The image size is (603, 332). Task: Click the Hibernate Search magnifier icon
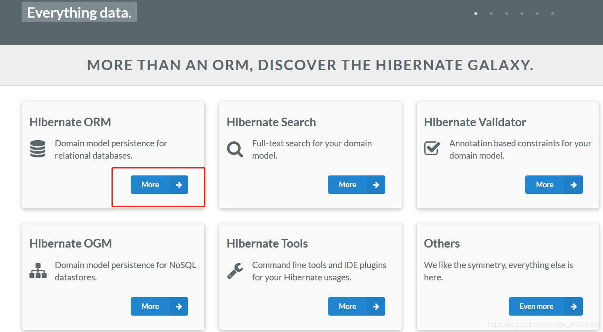(x=235, y=149)
